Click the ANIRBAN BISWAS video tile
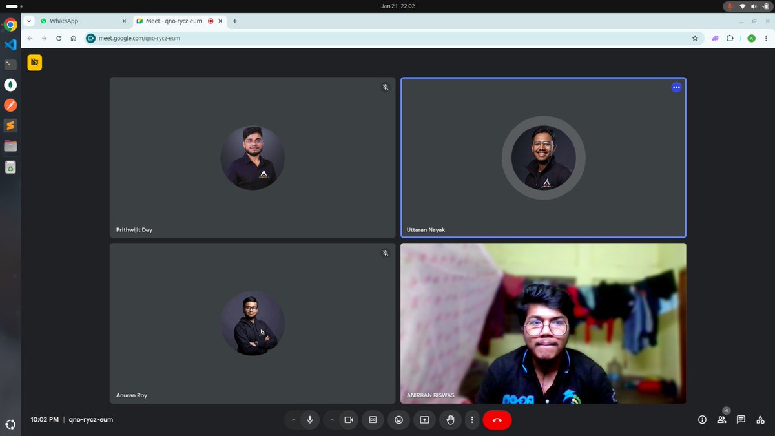 click(x=543, y=323)
